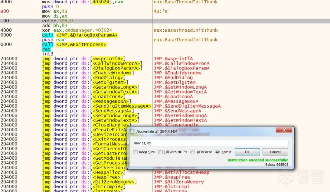
Task: Select the jmp to <SendMessageA> row
Action: (x=88, y=111)
